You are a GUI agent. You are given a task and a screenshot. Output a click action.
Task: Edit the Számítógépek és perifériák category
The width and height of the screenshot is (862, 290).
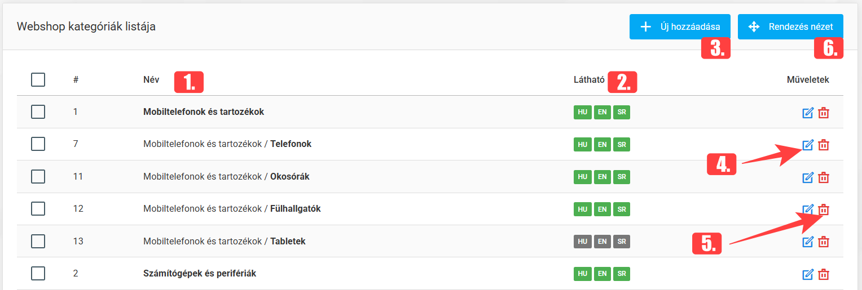coord(807,274)
